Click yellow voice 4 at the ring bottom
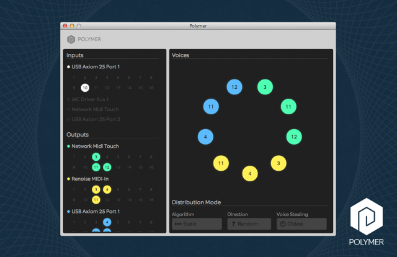This screenshot has height=257, width=397. click(250, 173)
